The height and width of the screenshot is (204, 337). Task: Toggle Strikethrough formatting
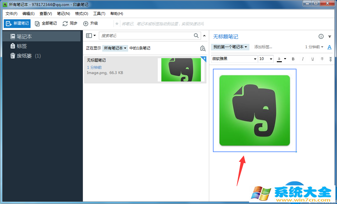click(322, 59)
